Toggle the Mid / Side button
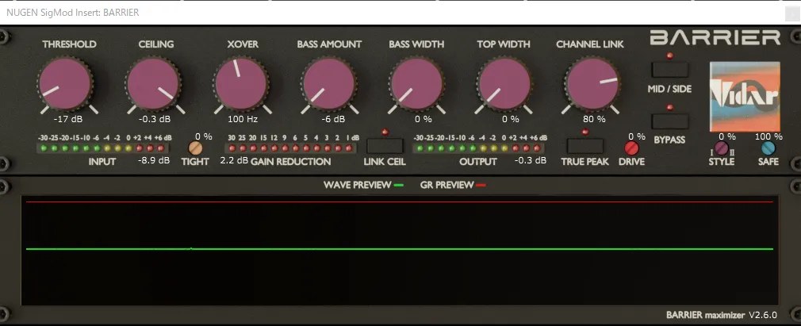 [670, 69]
